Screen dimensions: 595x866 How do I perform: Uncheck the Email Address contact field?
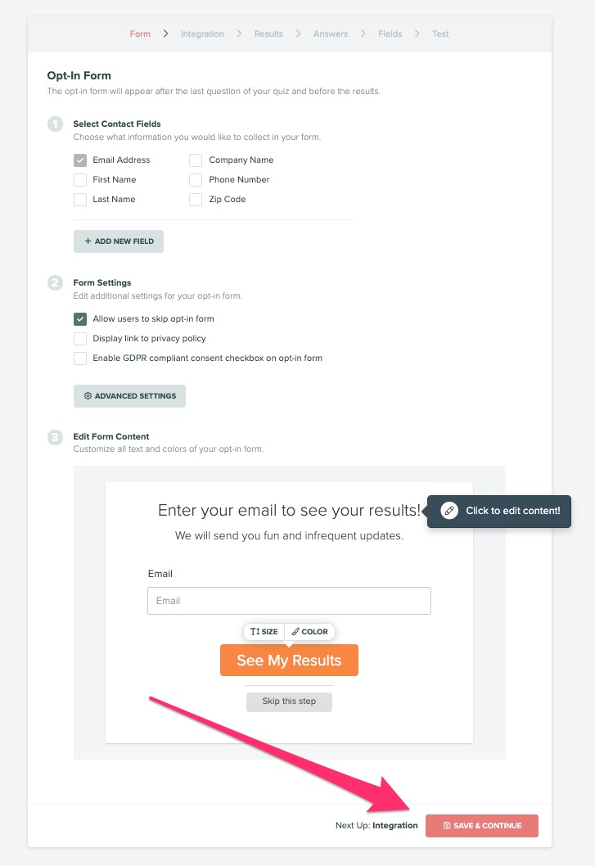click(x=79, y=160)
